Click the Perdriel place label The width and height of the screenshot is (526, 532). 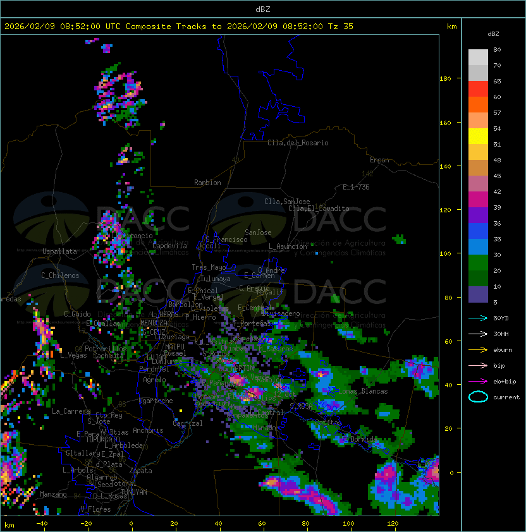tap(154, 368)
